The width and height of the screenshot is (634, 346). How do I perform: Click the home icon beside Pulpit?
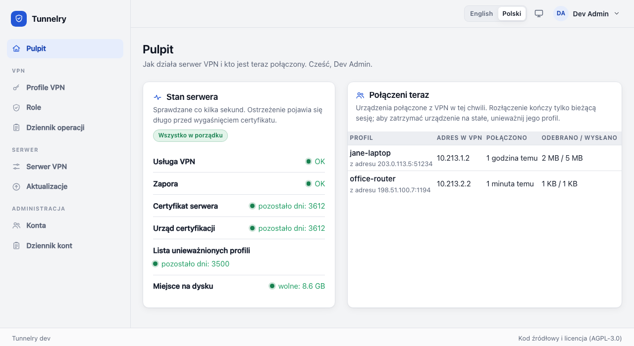click(16, 48)
